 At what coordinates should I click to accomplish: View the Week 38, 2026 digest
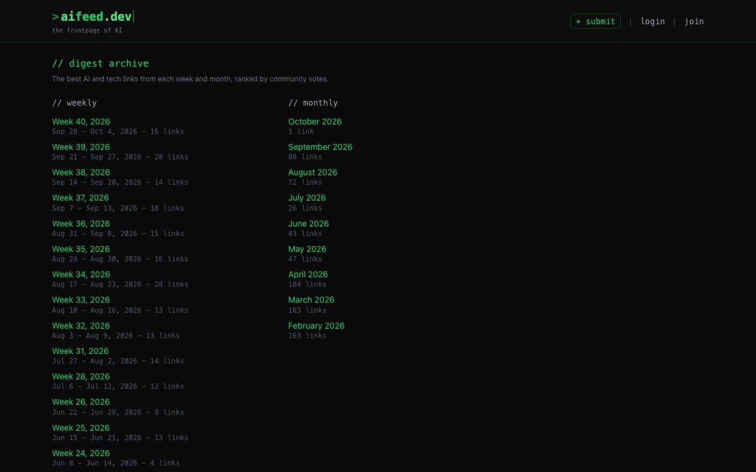pos(81,172)
